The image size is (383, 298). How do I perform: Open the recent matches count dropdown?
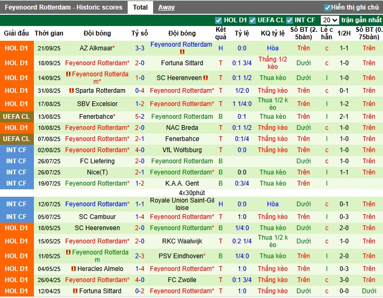click(329, 20)
